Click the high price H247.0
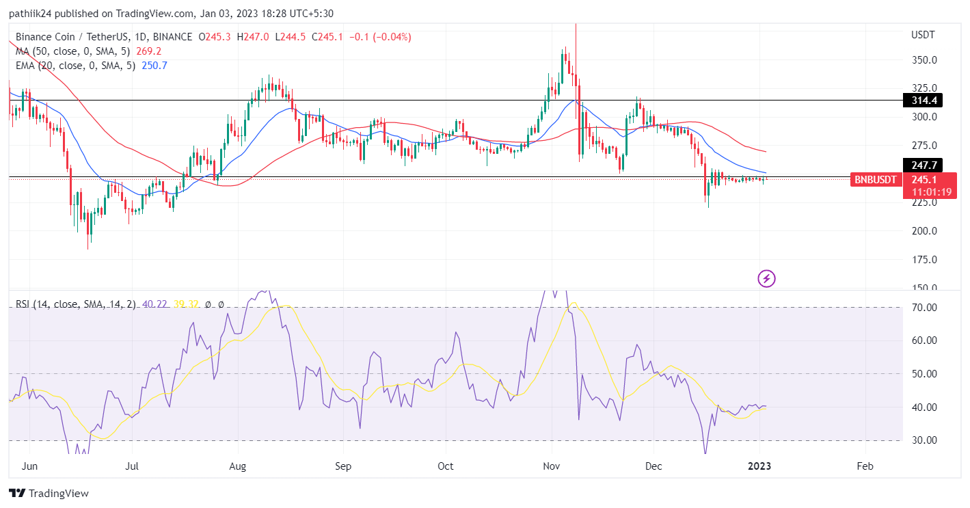Image resolution: width=970 pixels, height=508 pixels. [254, 37]
